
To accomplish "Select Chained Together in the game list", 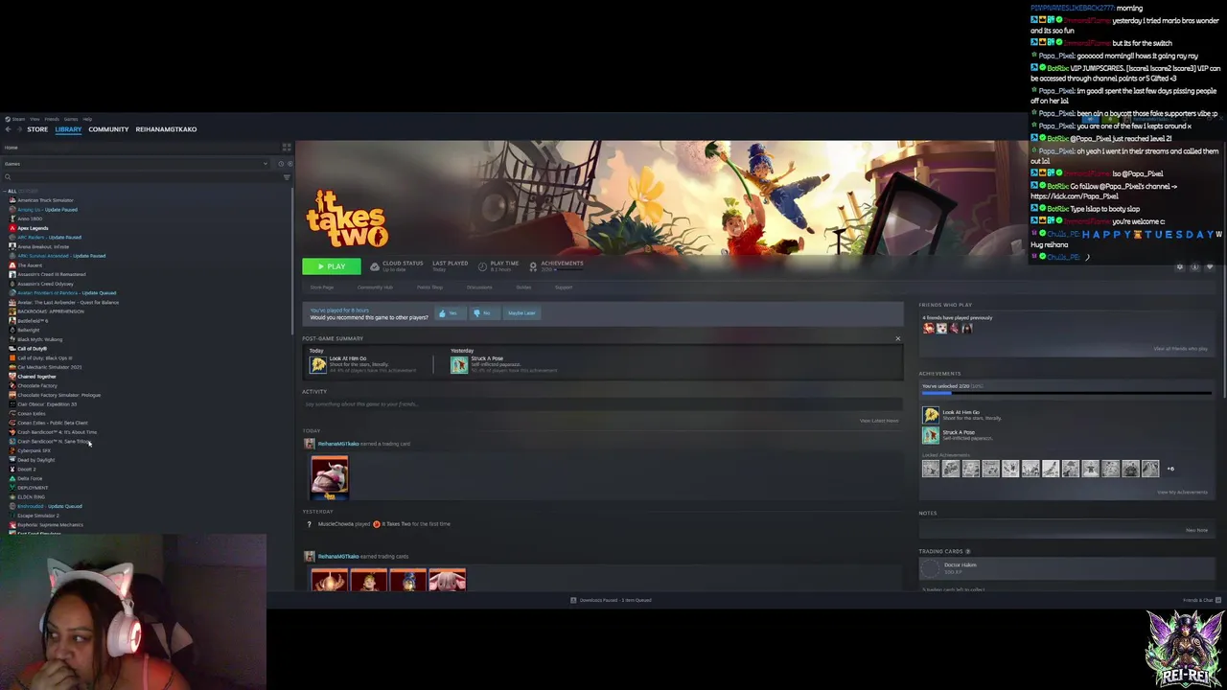I will (36, 377).
